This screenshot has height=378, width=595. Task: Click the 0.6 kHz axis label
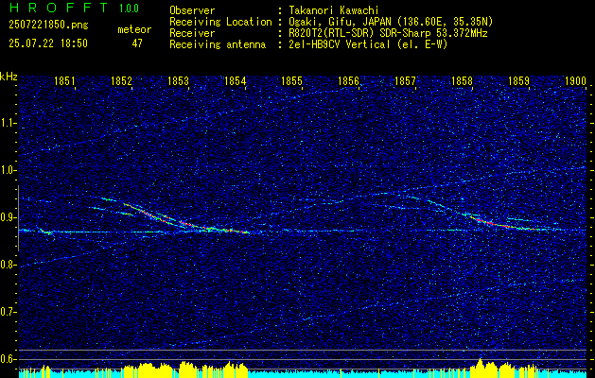8,359
